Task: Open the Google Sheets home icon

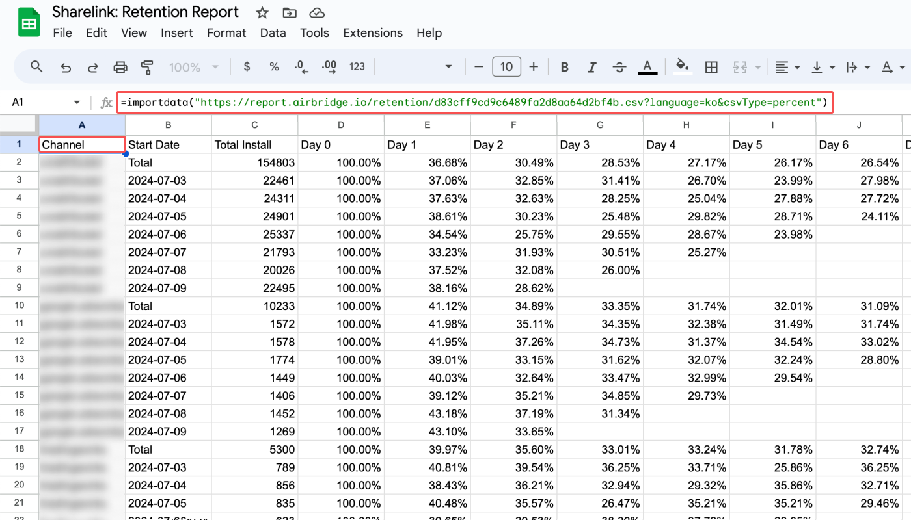Action: tap(29, 23)
